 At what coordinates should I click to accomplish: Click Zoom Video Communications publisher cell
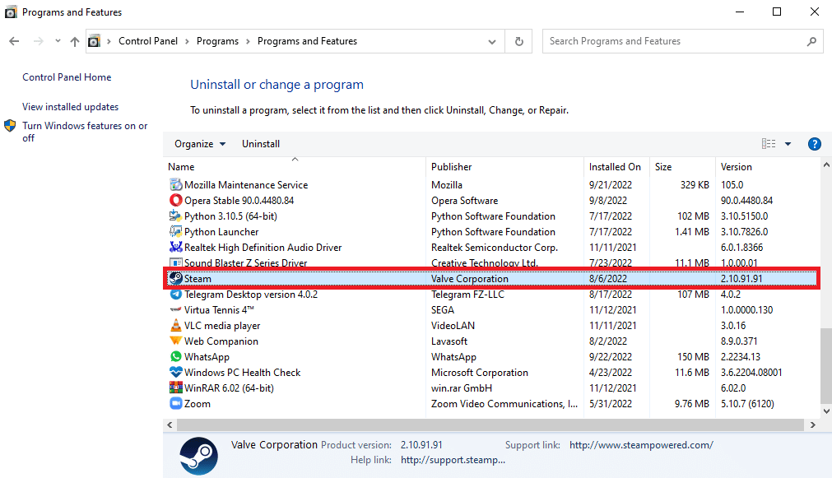point(504,404)
